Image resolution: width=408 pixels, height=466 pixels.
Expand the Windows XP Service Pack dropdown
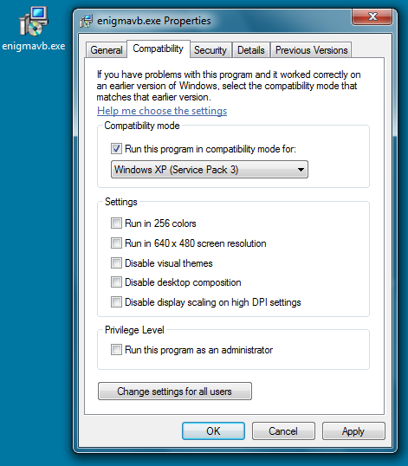(210, 170)
